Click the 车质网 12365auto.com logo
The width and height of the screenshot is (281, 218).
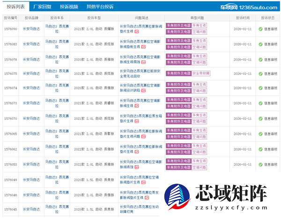click(x=249, y=7)
